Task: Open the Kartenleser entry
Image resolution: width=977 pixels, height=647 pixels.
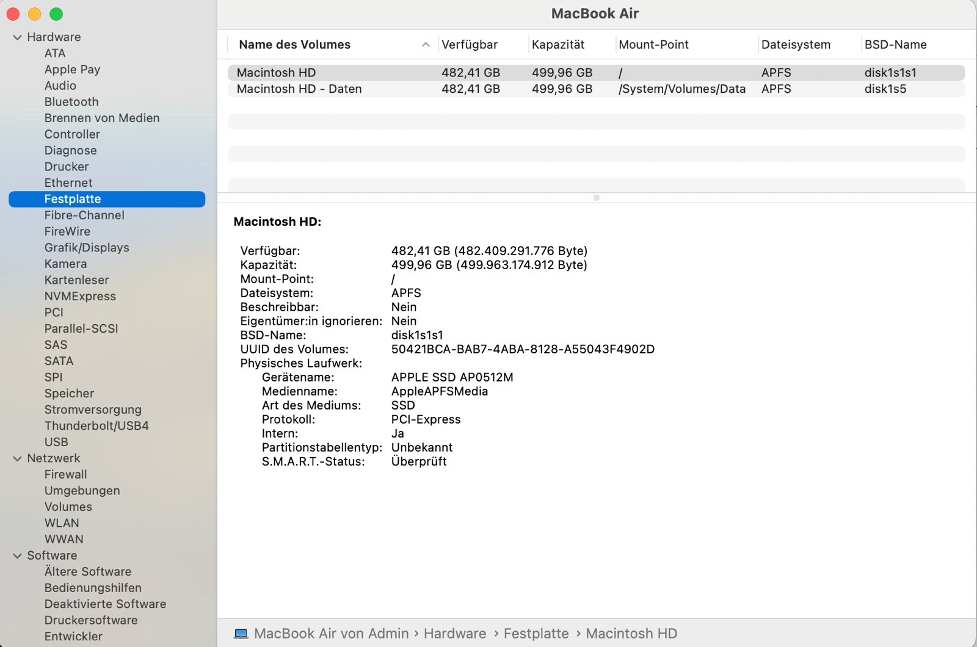Action: [76, 280]
